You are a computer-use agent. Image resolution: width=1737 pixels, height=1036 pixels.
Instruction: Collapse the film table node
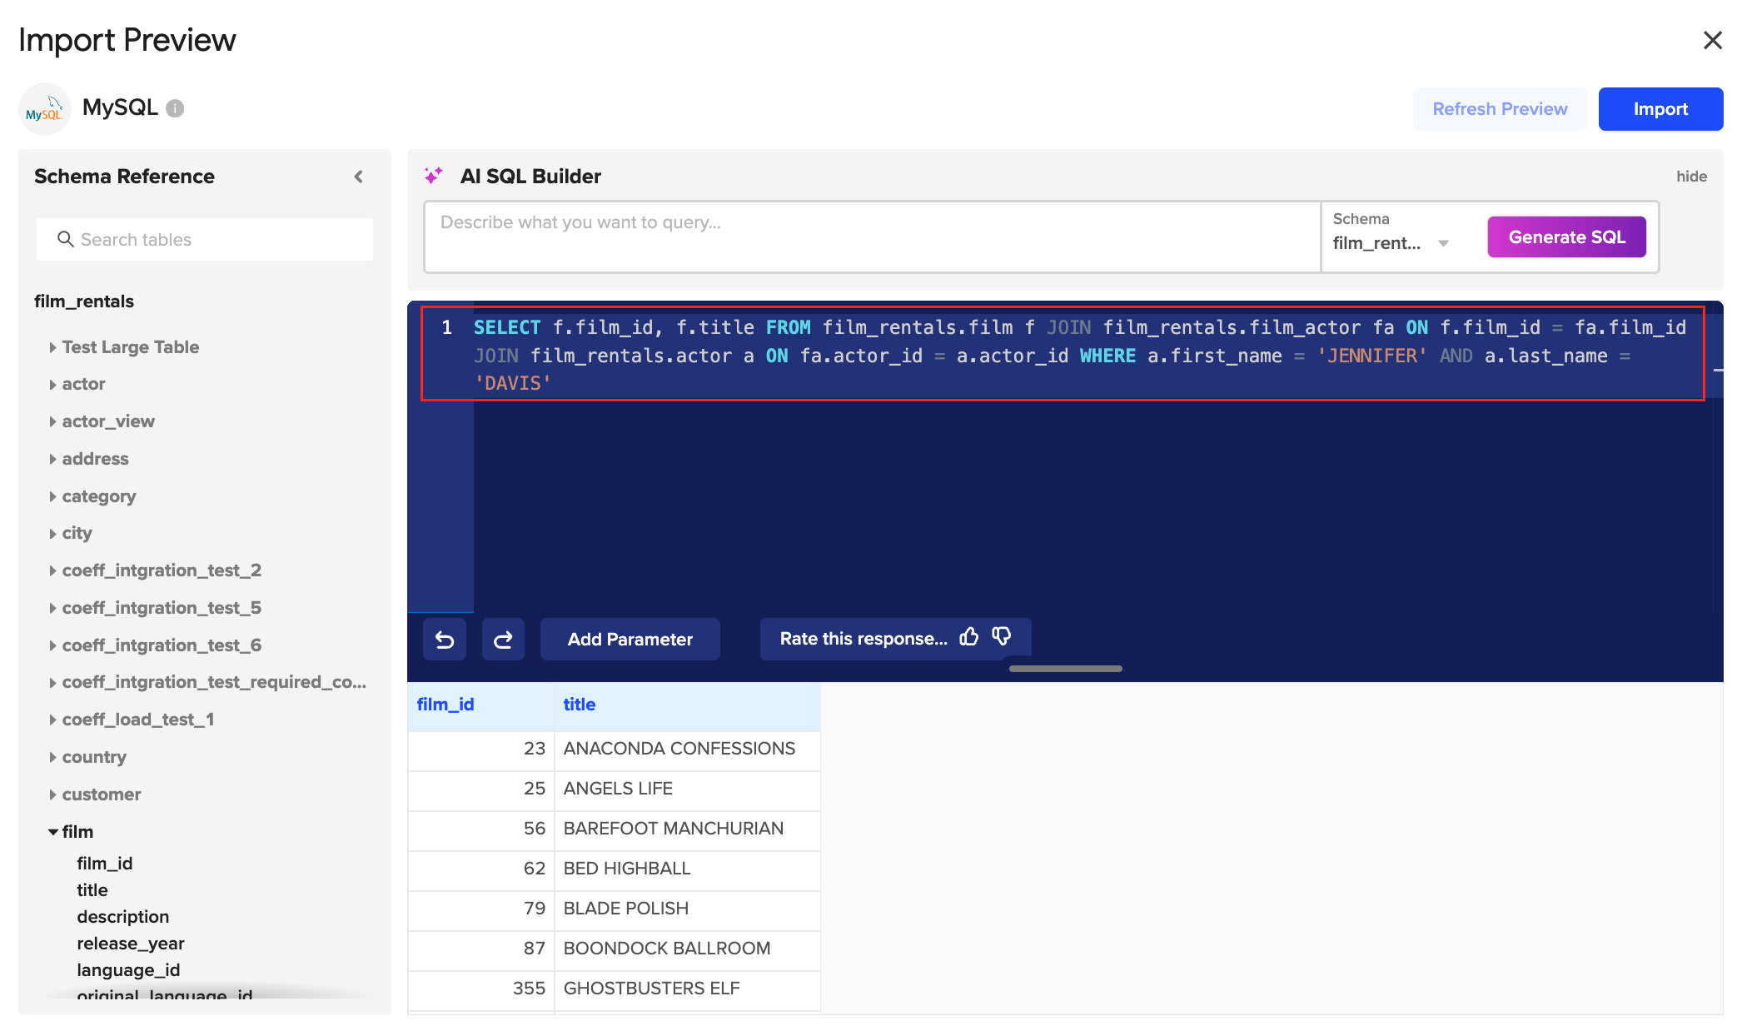click(x=53, y=832)
